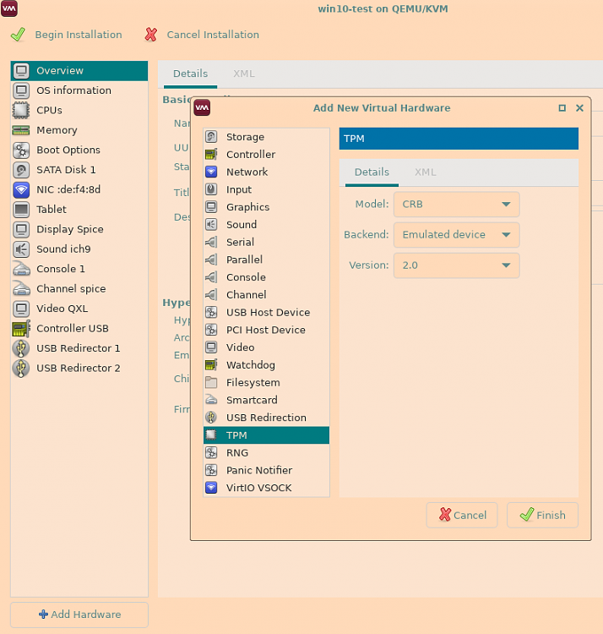This screenshot has width=603, height=634.
Task: Click the VirtIO VSOCK icon
Action: coord(211,488)
